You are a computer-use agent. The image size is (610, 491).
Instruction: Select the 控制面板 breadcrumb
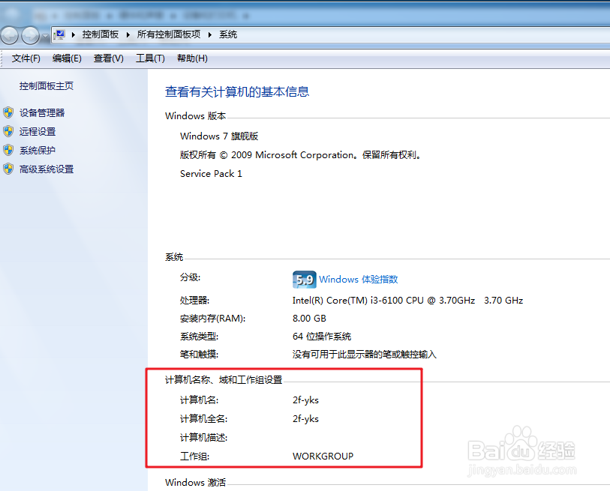pos(101,34)
